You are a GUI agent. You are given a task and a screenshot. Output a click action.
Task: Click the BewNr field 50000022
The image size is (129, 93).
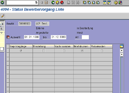(25, 24)
